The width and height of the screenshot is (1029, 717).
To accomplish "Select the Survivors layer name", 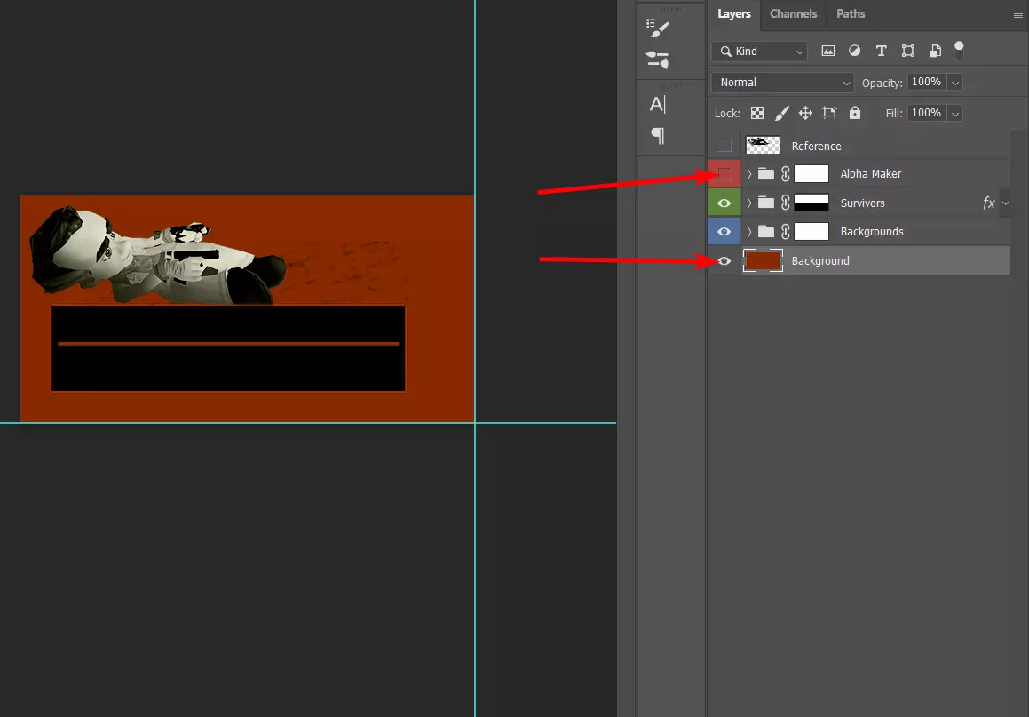I will click(862, 203).
